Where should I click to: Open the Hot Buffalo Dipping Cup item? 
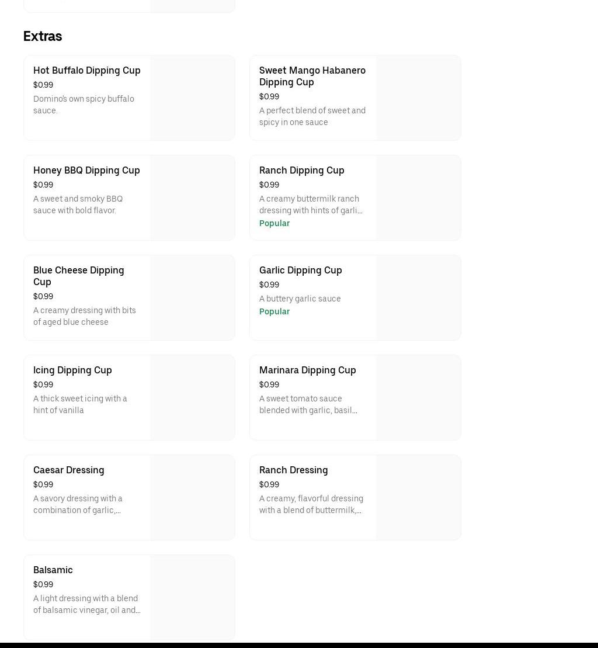[x=86, y=70]
